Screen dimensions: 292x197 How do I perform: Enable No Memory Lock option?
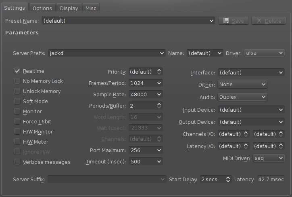click(x=17, y=81)
